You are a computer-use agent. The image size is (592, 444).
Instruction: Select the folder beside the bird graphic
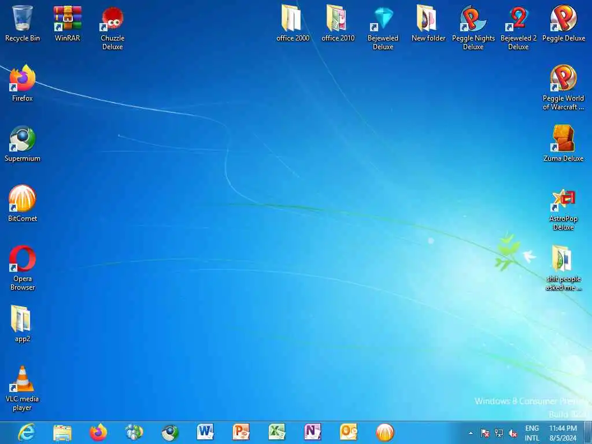pos(563,268)
